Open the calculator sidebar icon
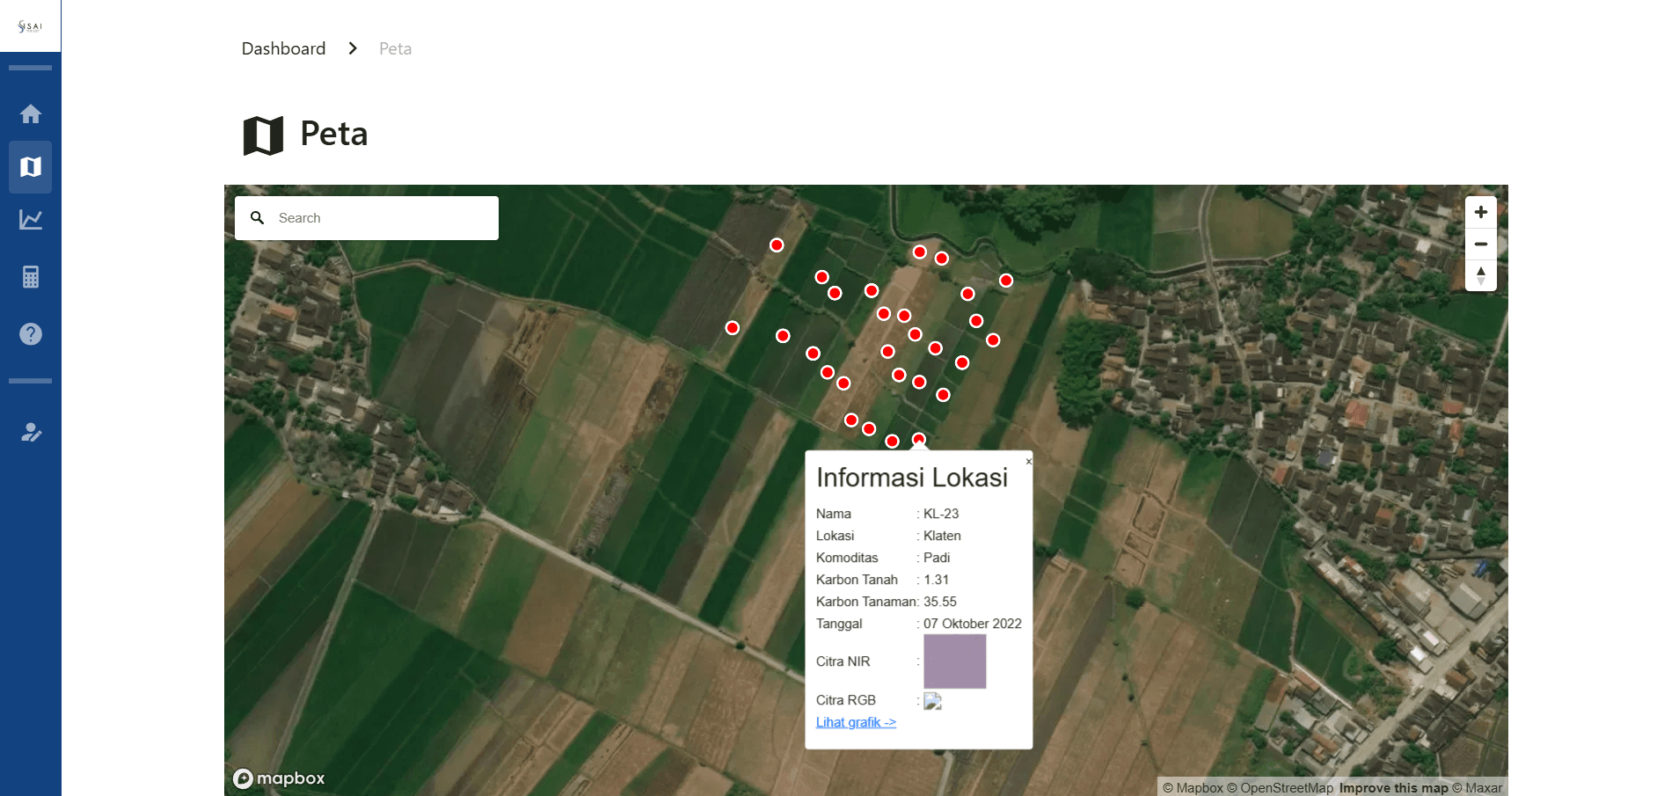This screenshot has width=1664, height=796. pyautogui.click(x=31, y=277)
